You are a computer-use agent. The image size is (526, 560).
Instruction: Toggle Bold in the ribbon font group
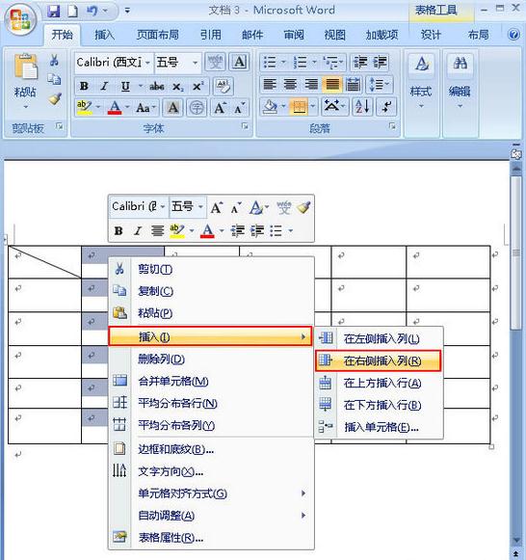84,86
